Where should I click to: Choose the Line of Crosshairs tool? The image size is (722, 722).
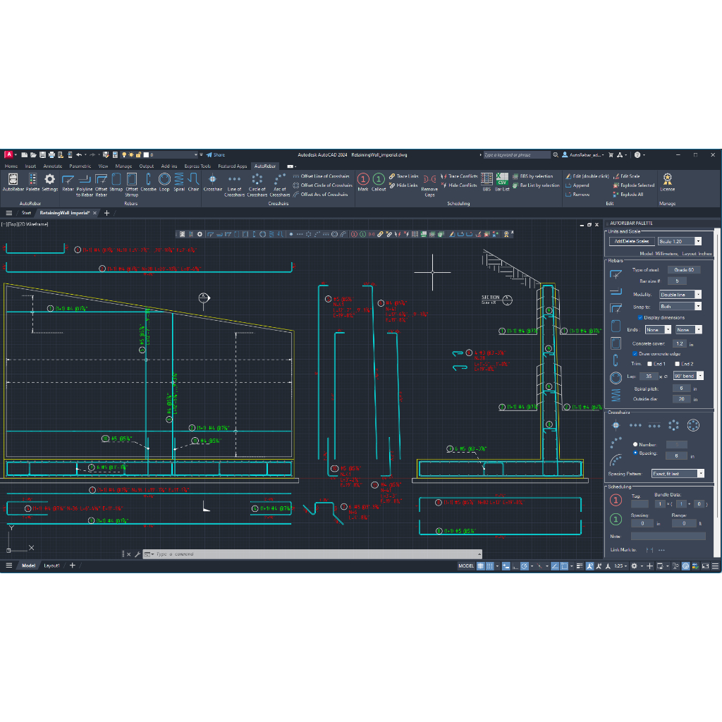point(234,185)
